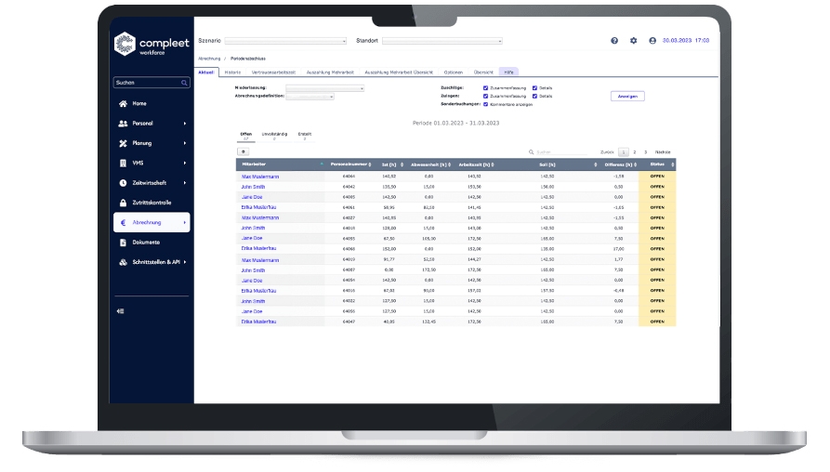Expand the Personal submenu arrow
830x472 pixels.
pyautogui.click(x=185, y=124)
